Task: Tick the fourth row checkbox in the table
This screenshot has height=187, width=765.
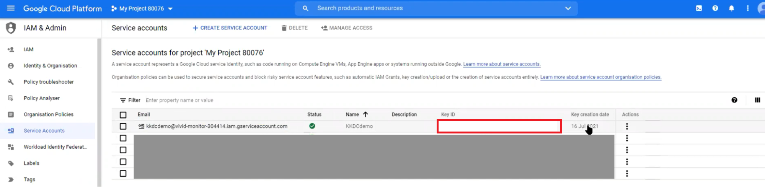Action: (123, 162)
